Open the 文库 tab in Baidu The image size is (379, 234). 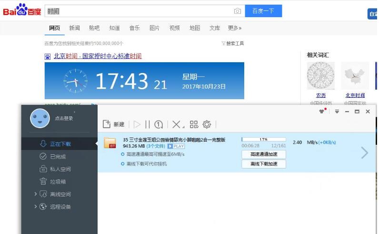[x=215, y=28]
